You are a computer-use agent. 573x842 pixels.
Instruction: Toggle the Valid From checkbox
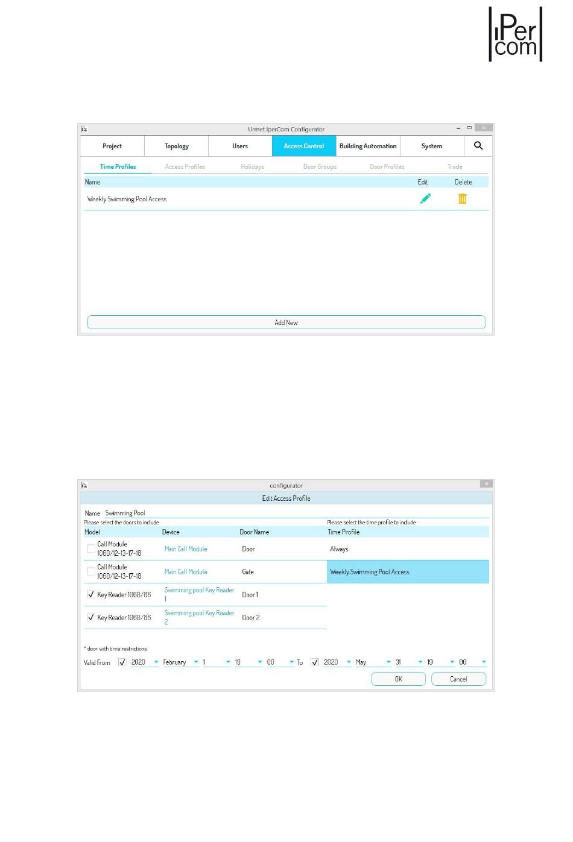click(122, 662)
